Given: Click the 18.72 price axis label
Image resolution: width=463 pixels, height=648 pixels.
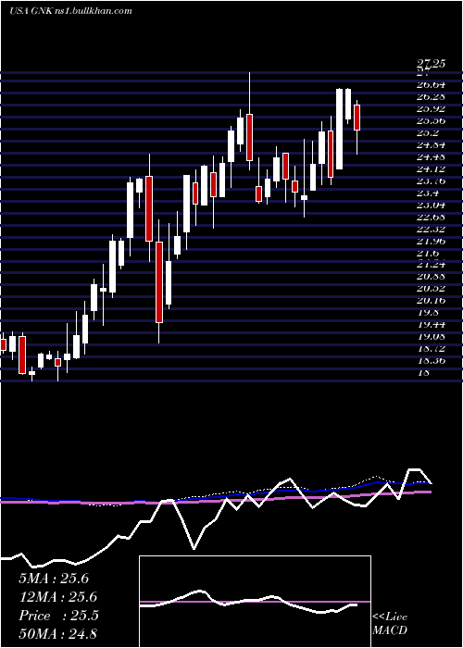Looking at the screenshot, I should pyautogui.click(x=431, y=349).
